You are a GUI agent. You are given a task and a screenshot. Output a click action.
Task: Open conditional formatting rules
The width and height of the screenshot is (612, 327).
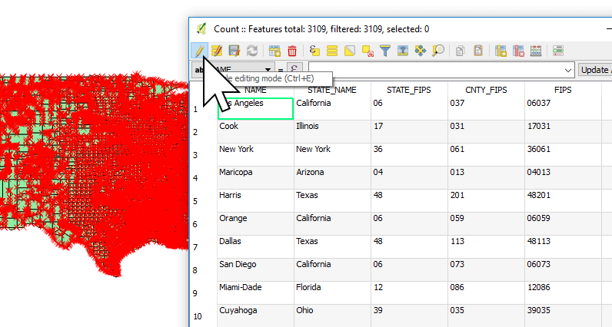pyautogui.click(x=558, y=51)
